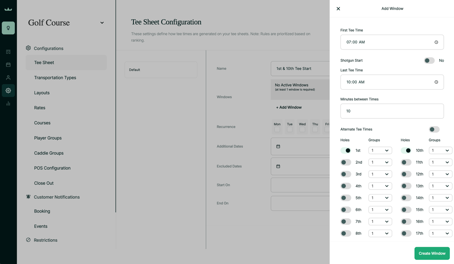454x264 pixels.
Task: Open the reports bar chart icon
Action: pos(8,103)
